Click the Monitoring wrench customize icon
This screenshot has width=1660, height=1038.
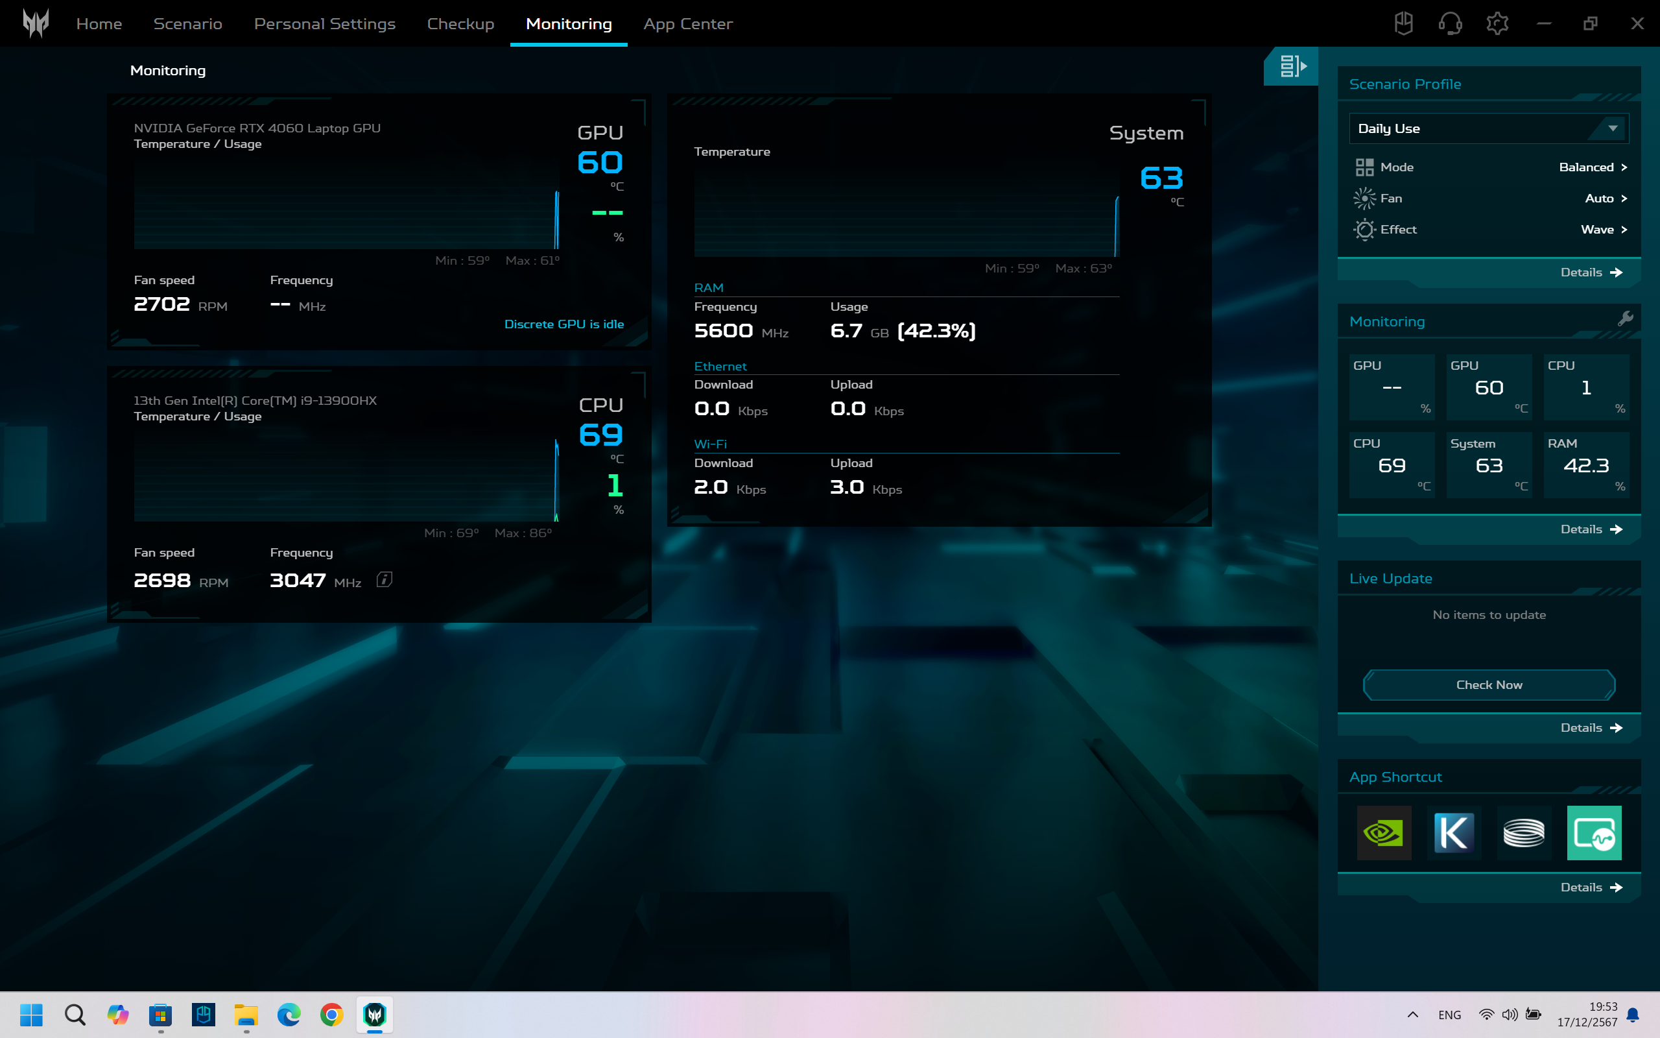point(1625,319)
